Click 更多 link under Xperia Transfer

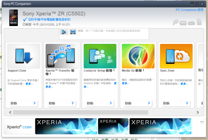(49, 87)
